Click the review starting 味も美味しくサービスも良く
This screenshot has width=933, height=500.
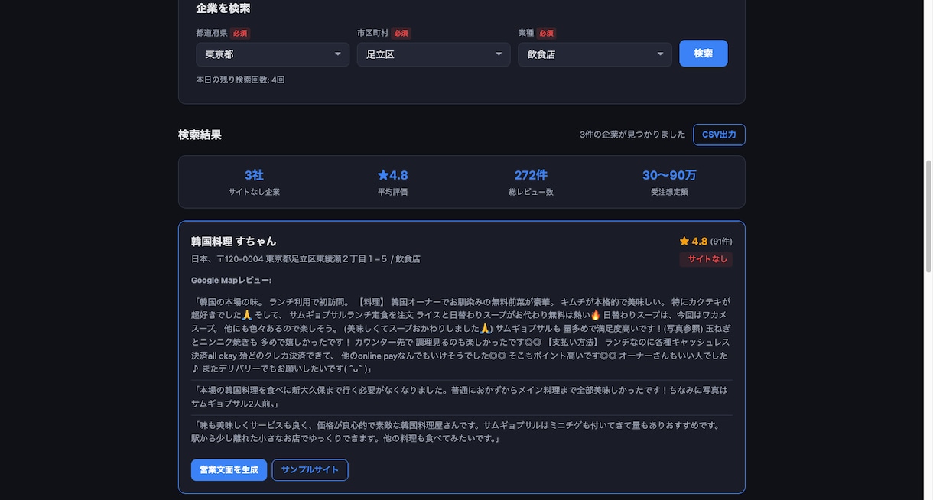point(462,432)
